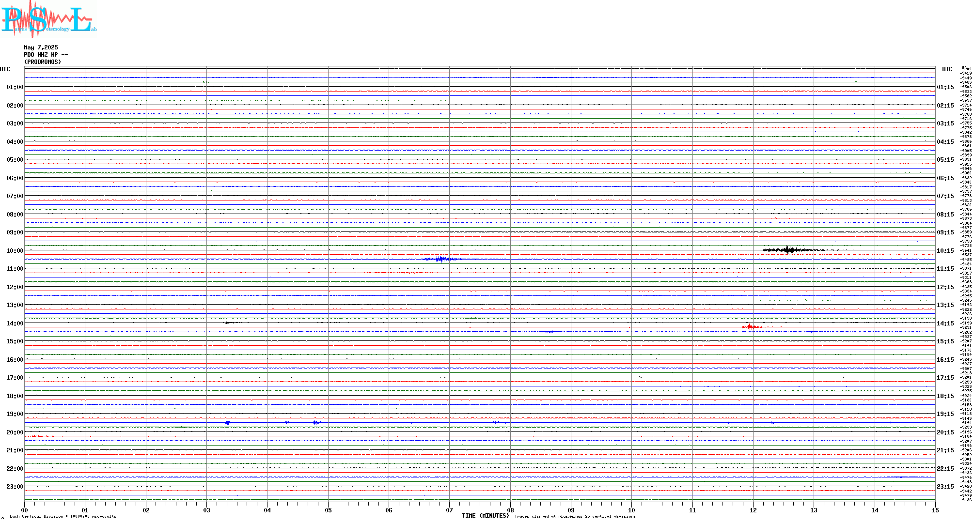974x523 pixels.
Task: Select the date text 'May 7,2025'
Action: click(x=41, y=47)
